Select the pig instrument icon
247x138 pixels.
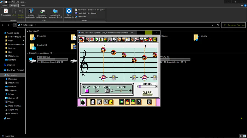(123, 40)
